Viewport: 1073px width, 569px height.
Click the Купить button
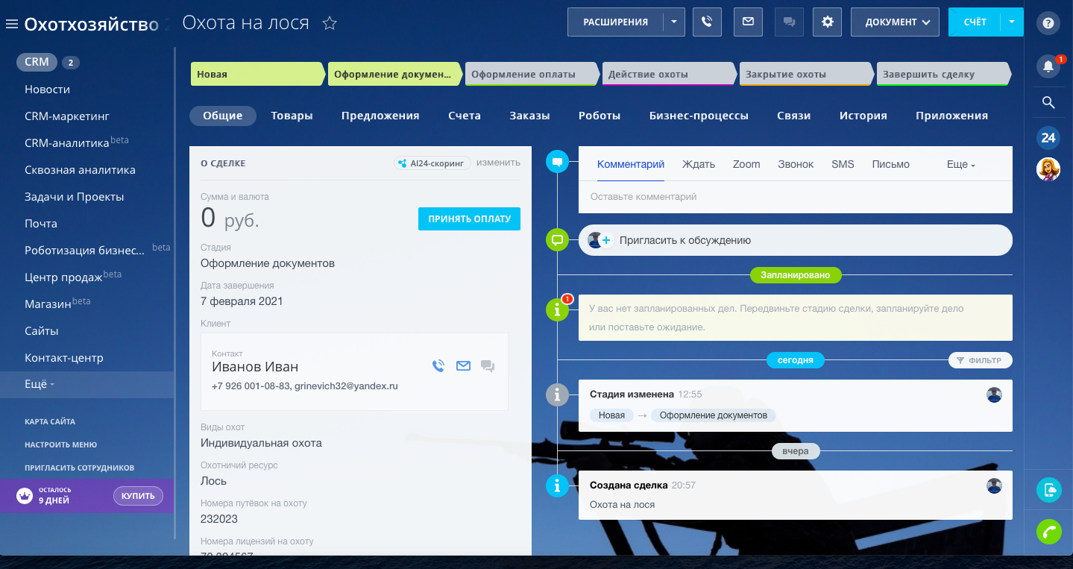[x=138, y=496]
